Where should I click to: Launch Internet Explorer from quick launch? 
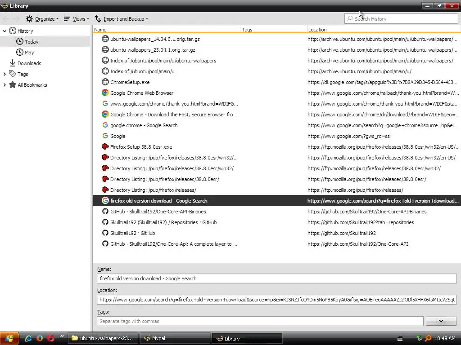[x=28, y=338]
